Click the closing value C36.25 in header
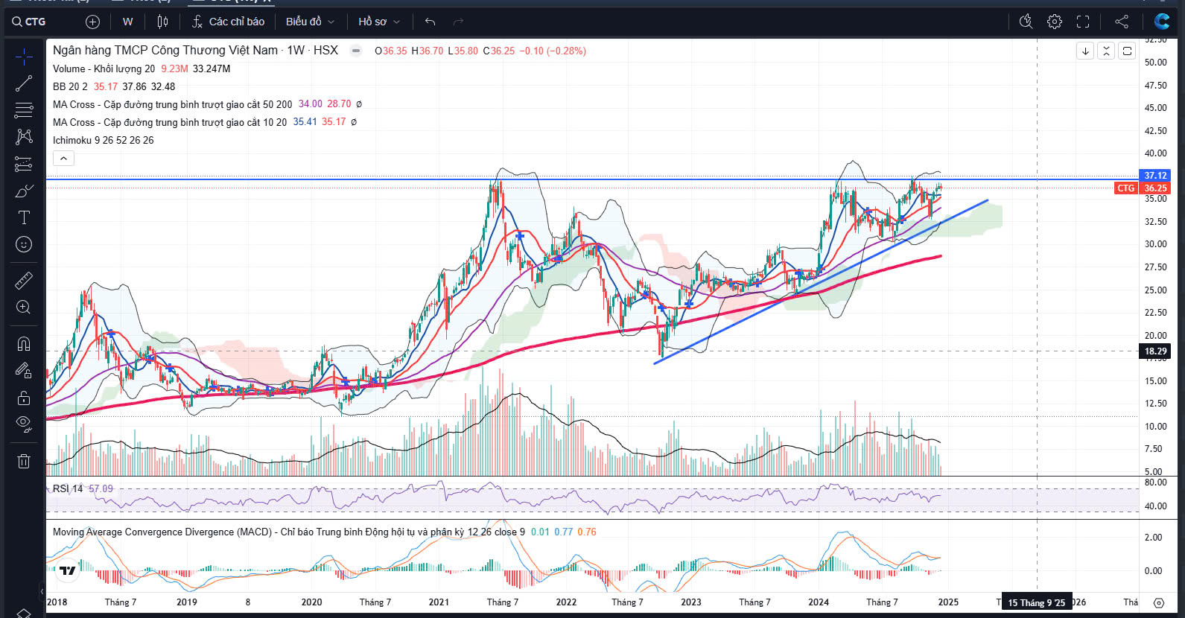The image size is (1185, 618). click(x=499, y=51)
